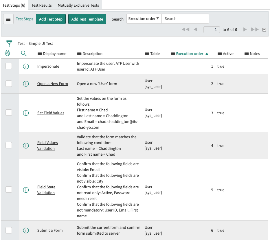Open the Table column header menu
Viewport: 270px width, 241px height.
147,54
